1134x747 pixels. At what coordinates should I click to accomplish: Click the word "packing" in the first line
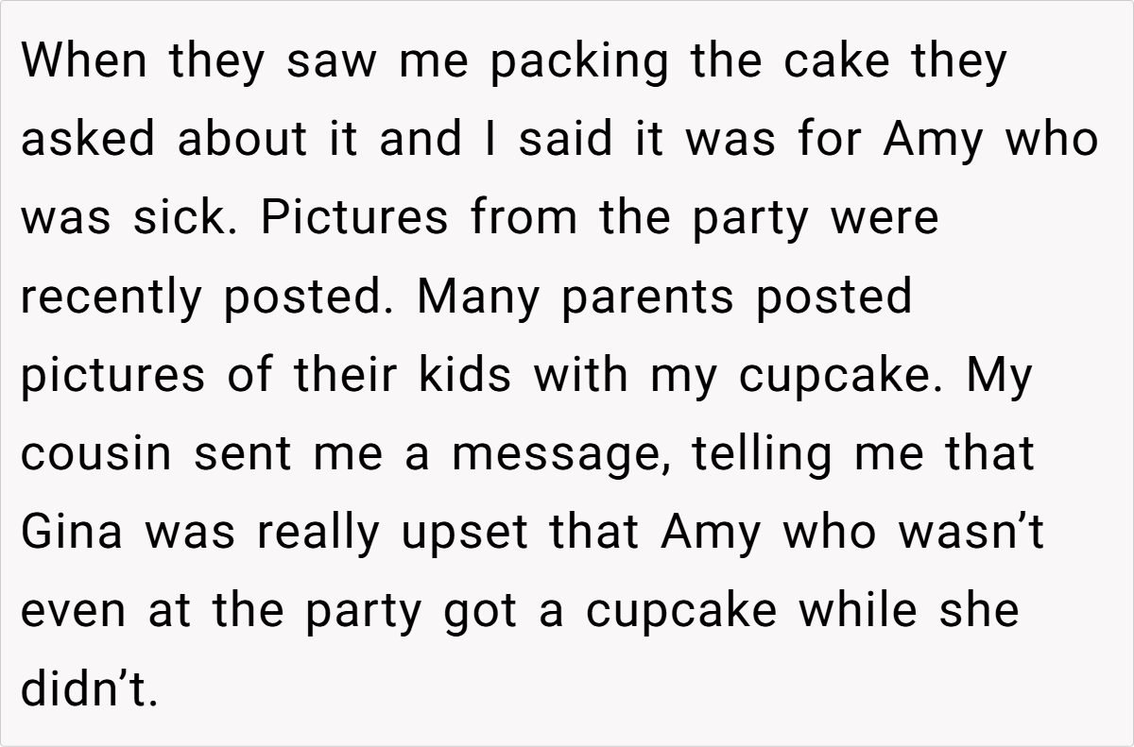coord(577,62)
